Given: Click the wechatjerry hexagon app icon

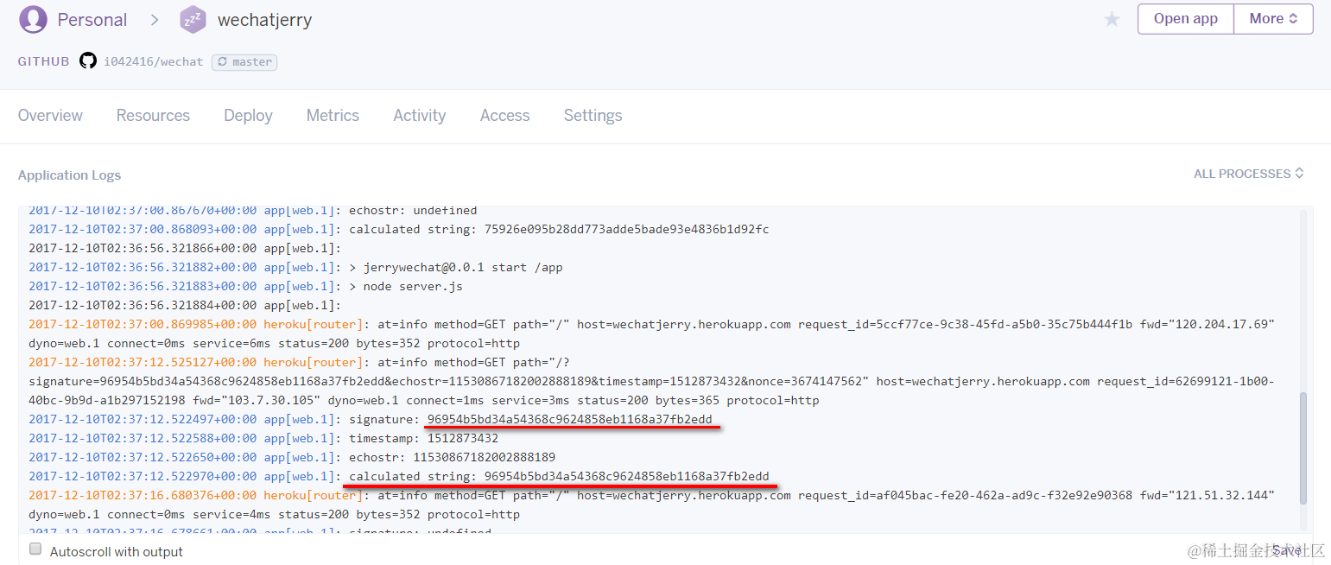Looking at the screenshot, I should (x=193, y=19).
